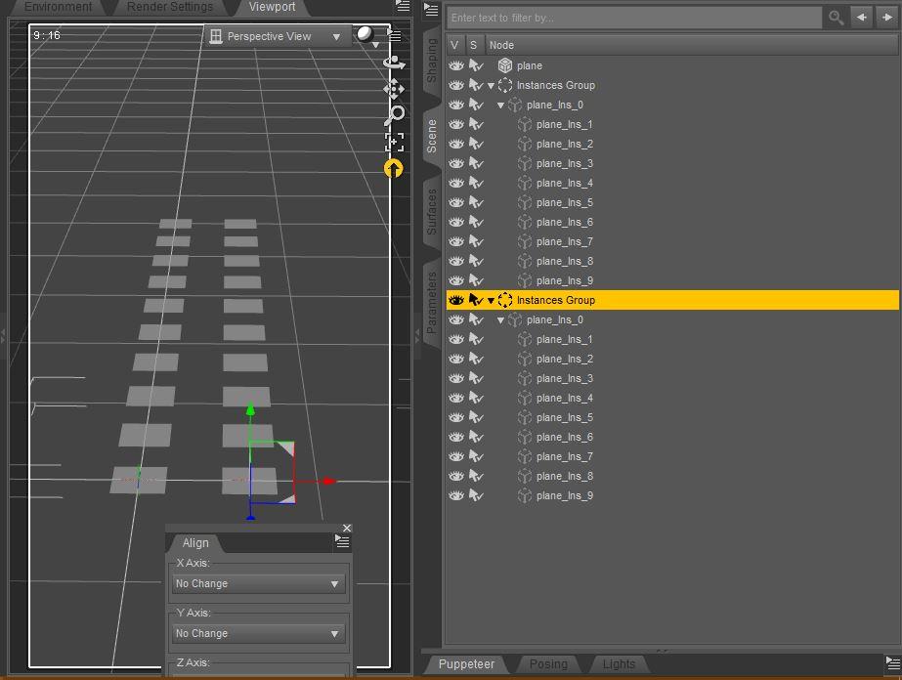Collapse second group's plane_Ins_0 node
Image resolution: width=902 pixels, height=680 pixels.
pos(500,320)
